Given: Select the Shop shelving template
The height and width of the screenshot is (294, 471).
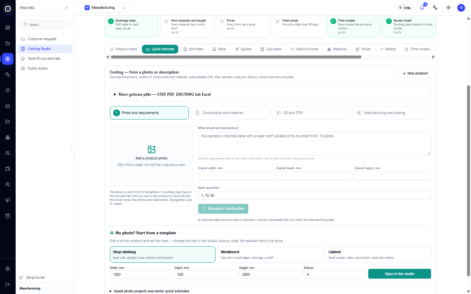Looking at the screenshot, I should click(163, 254).
